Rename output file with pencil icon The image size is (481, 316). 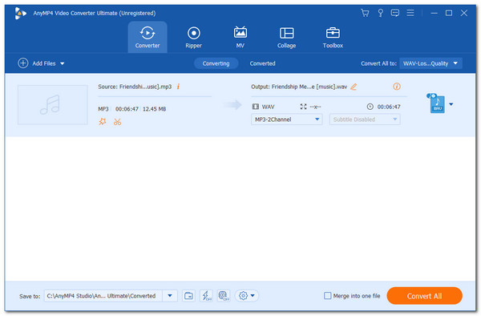(354, 87)
